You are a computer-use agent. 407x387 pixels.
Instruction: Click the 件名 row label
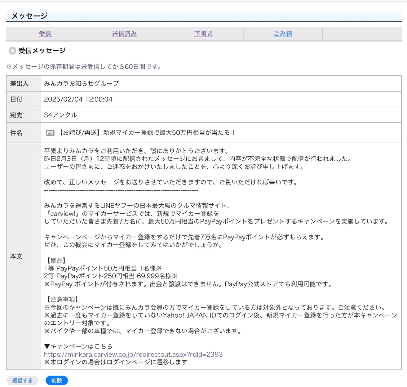(x=16, y=133)
